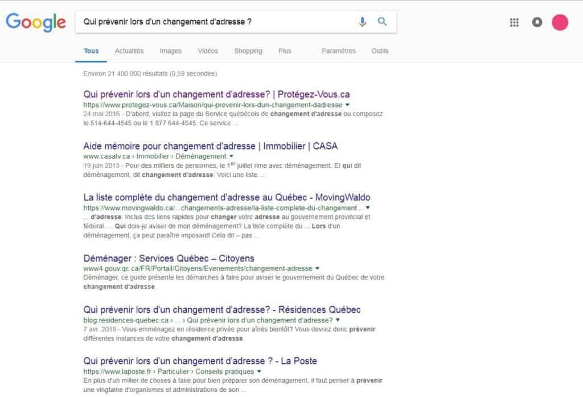The height and width of the screenshot is (397, 583).
Task: Click the protegez-vous.ca green URL text
Action: coord(213,105)
